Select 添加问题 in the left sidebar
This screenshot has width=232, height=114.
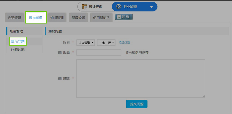point(18,42)
